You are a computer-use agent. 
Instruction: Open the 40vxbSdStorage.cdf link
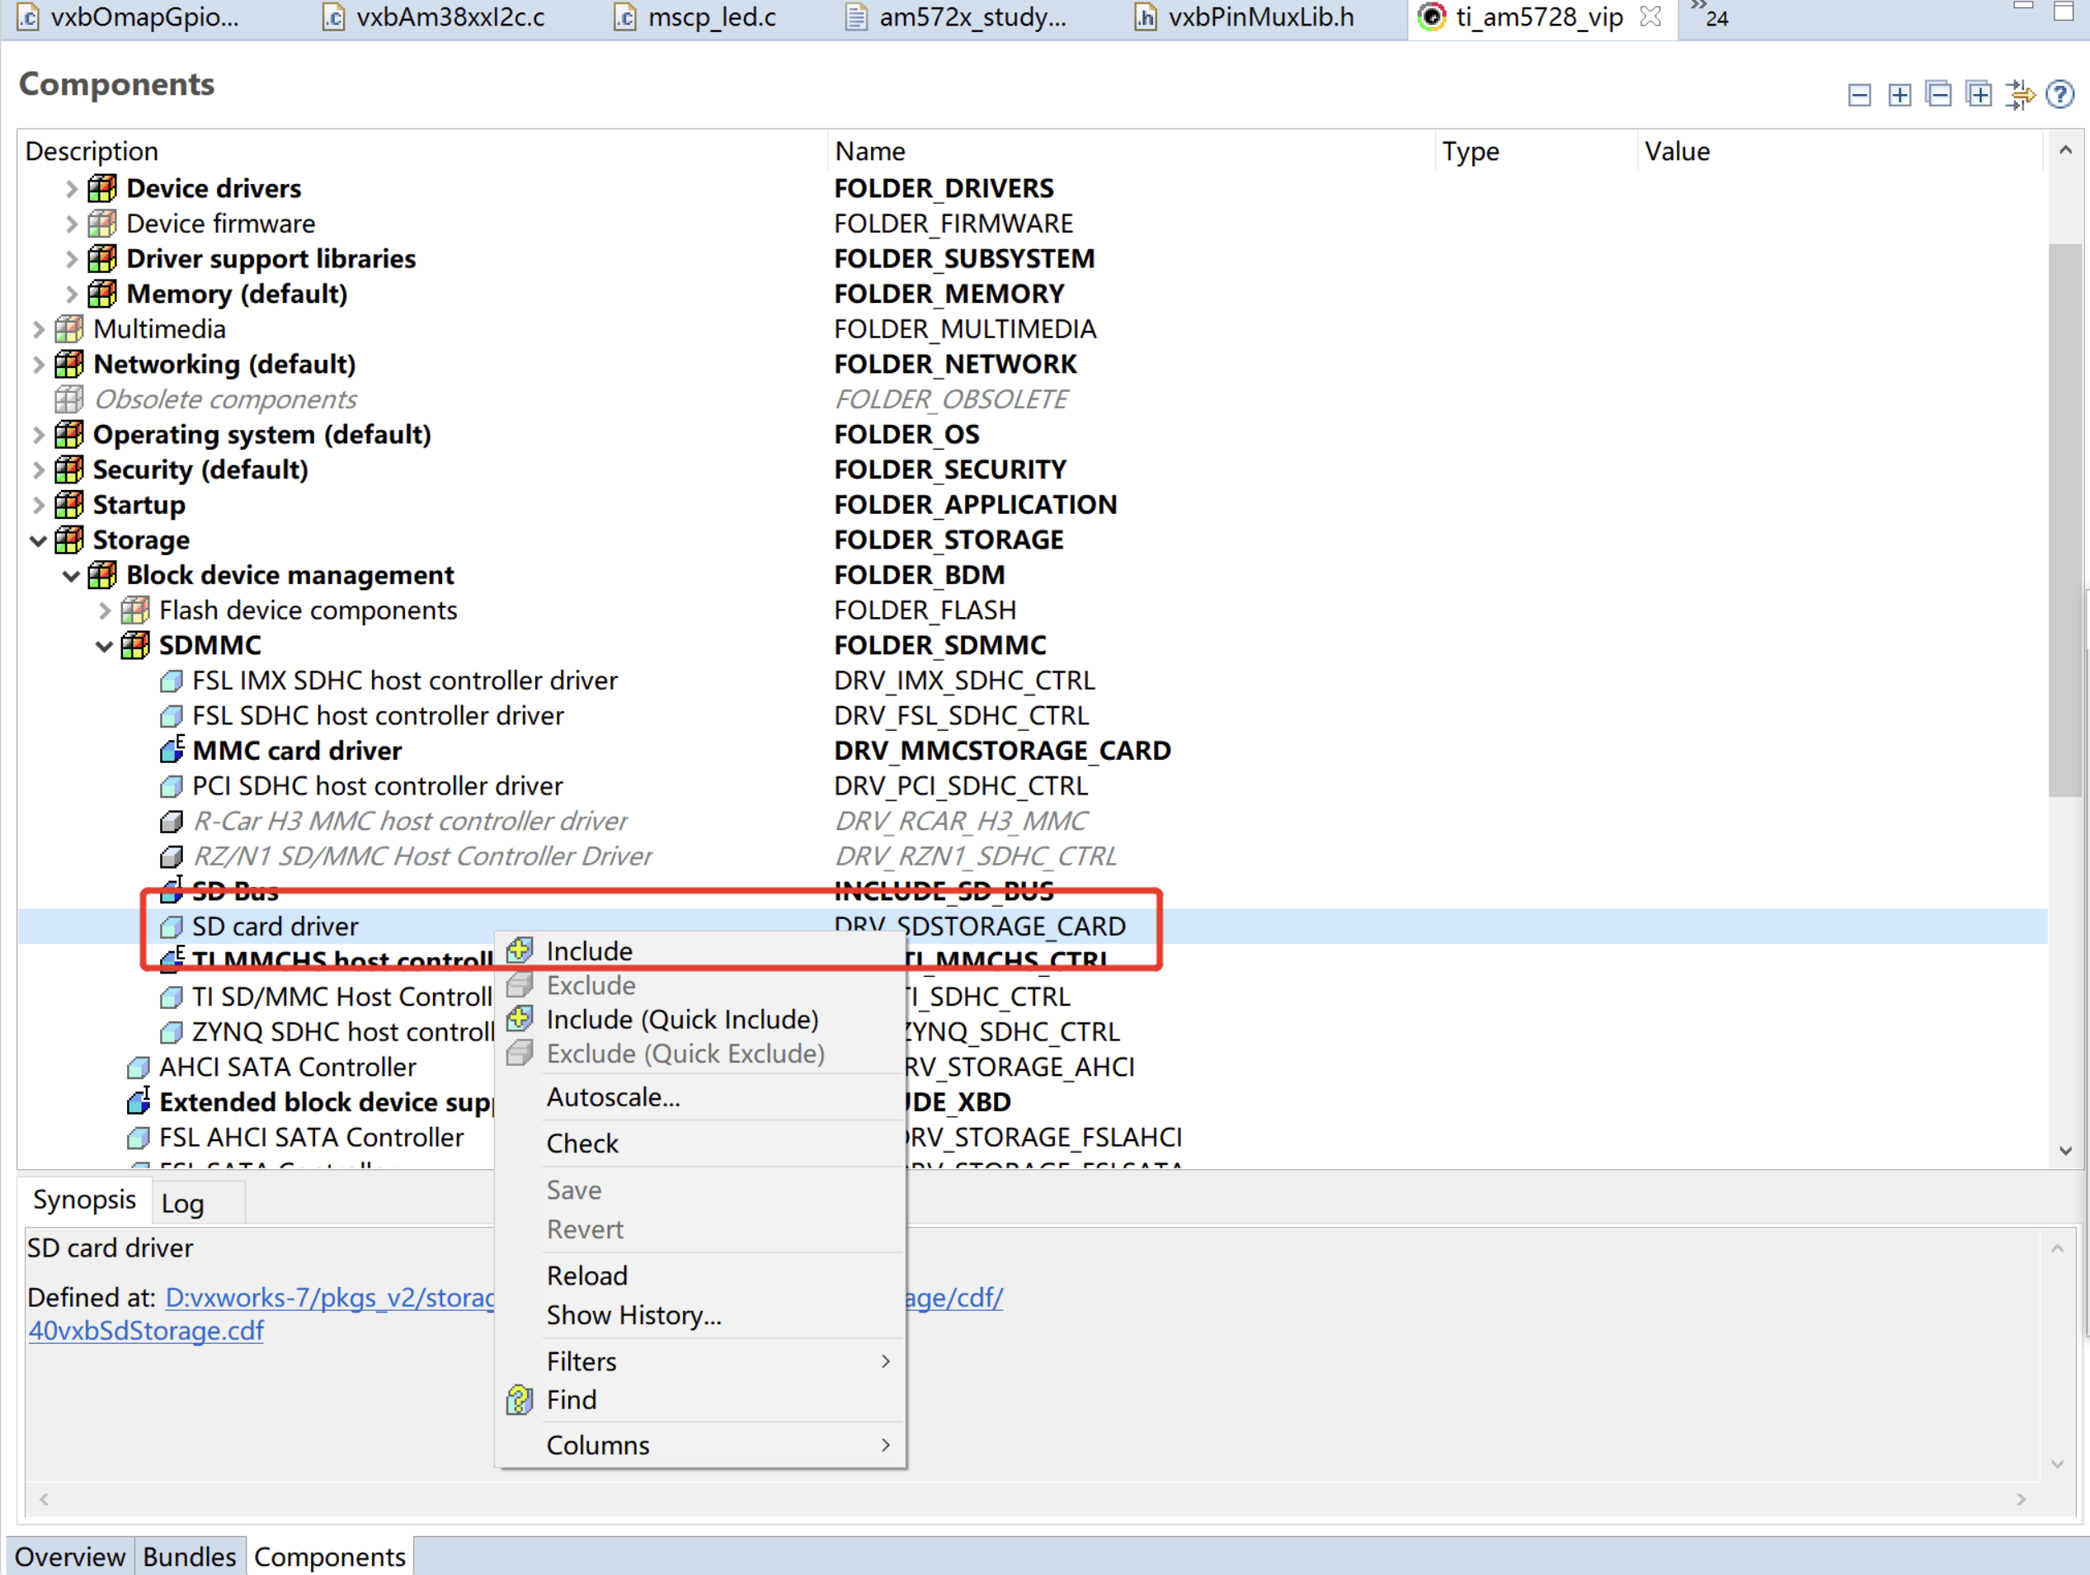145,1330
